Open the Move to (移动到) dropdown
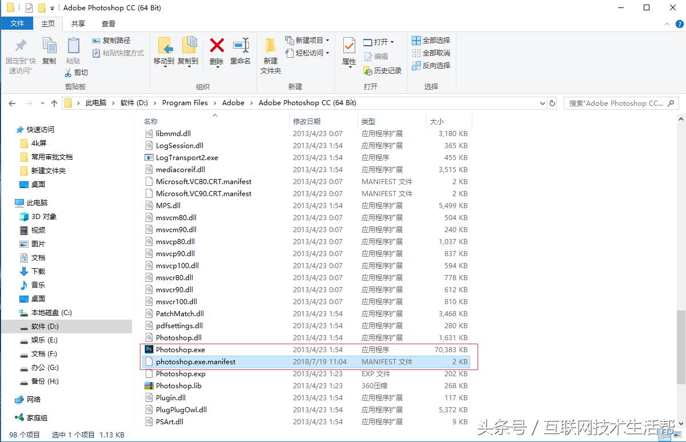The image size is (686, 442). [x=164, y=66]
